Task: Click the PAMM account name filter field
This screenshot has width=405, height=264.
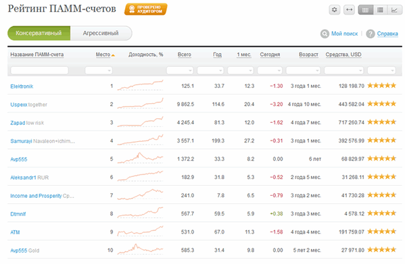Action: tap(39, 70)
